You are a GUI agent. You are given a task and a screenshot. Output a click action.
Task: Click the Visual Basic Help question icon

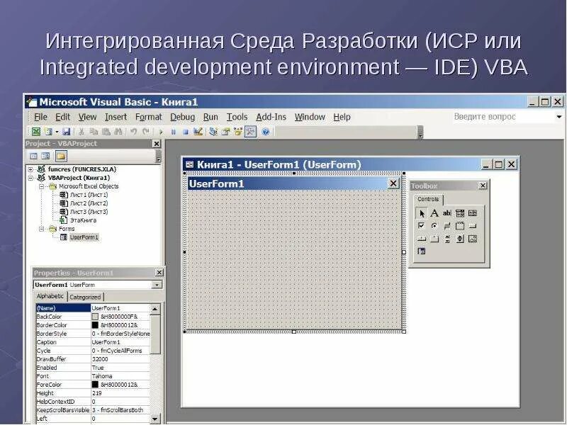[265, 132]
